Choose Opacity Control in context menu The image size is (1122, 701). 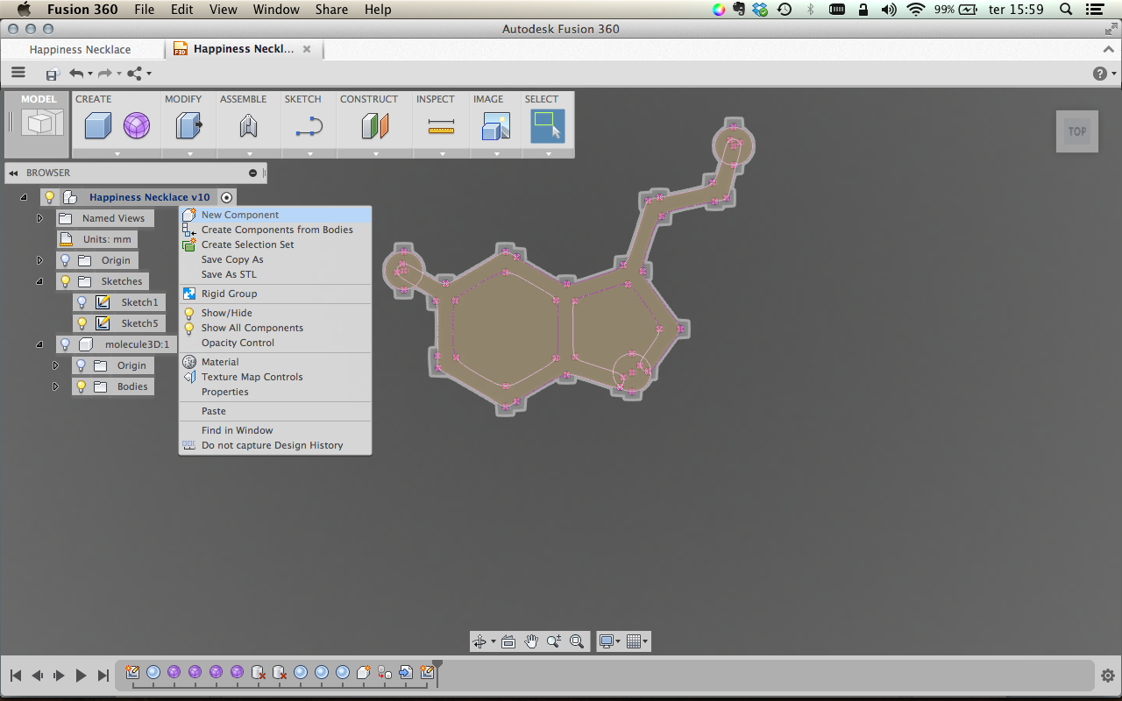point(275,343)
